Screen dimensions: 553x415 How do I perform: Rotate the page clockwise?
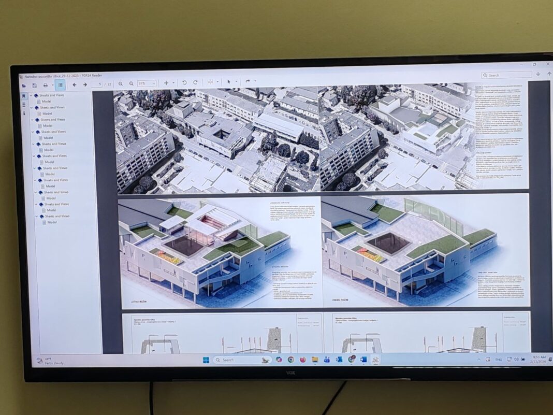[x=195, y=82]
